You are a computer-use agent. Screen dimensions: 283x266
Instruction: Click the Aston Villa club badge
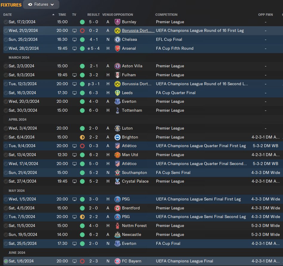point(117,66)
